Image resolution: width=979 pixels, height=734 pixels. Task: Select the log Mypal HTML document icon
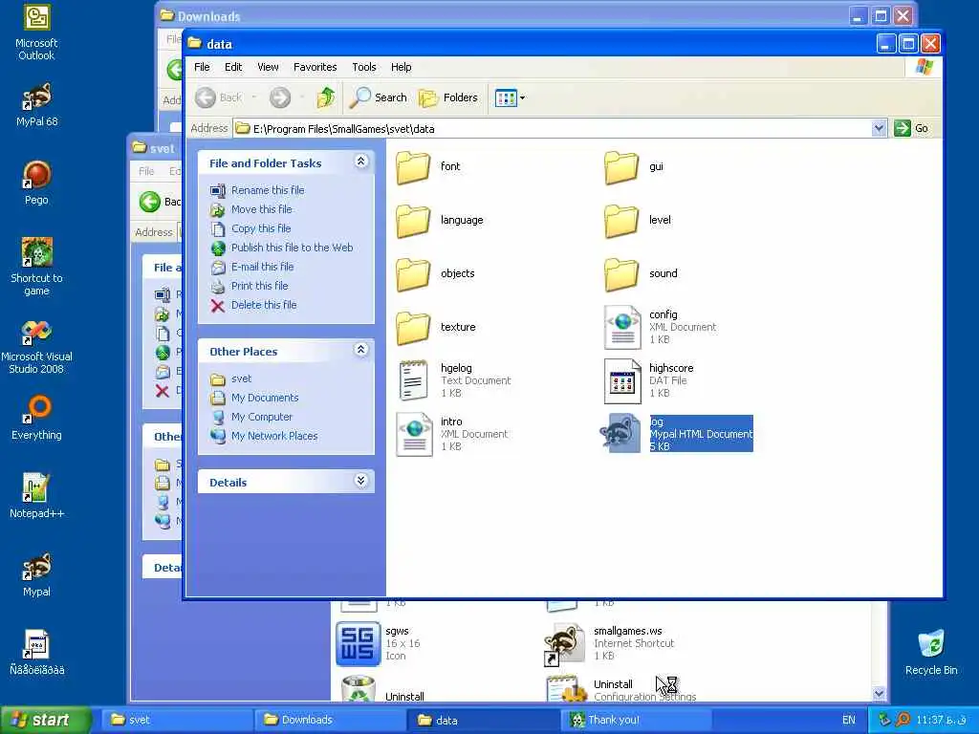click(620, 433)
